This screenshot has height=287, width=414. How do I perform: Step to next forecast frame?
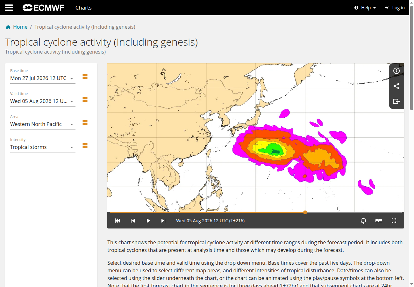163,221
